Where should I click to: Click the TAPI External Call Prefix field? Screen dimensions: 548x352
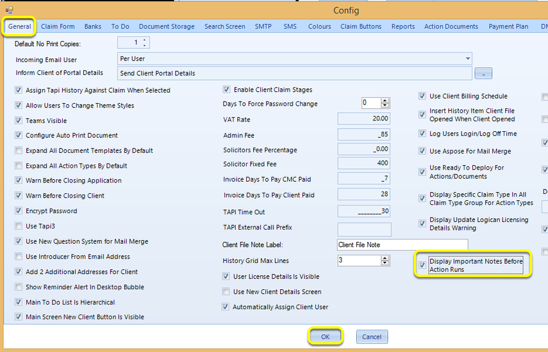(364, 229)
